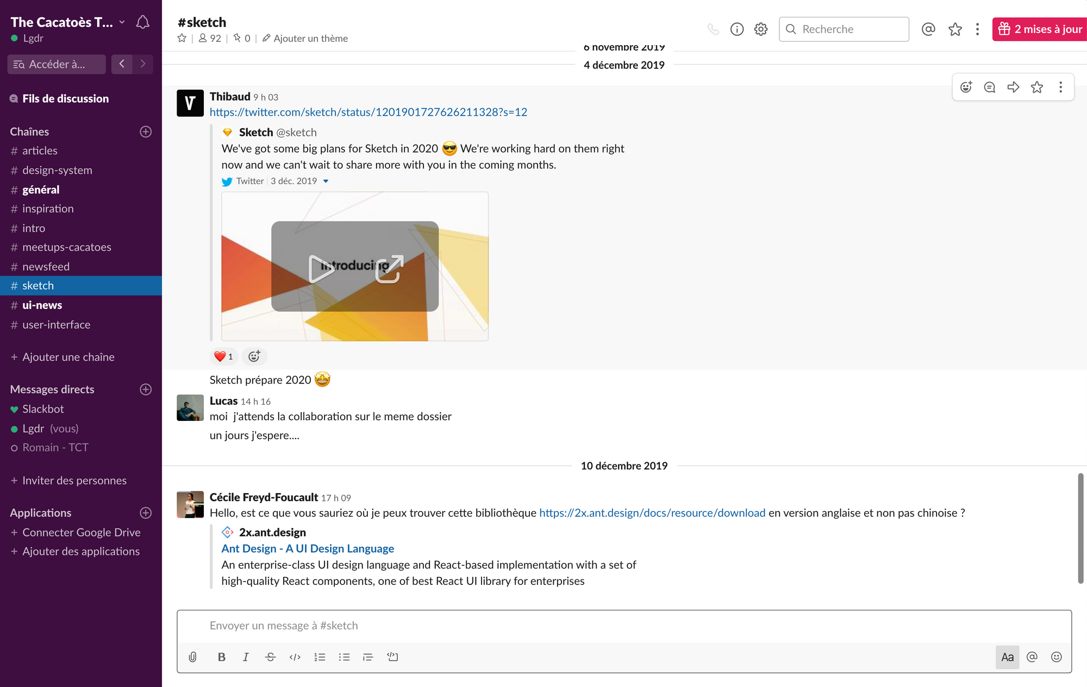View the 92 channel members
Screen dimensions: 1087x687
(x=210, y=38)
